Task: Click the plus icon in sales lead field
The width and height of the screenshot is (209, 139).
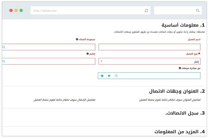Action: pos(102,76)
